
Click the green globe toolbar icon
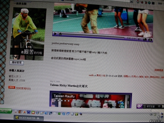tap(149, 3)
